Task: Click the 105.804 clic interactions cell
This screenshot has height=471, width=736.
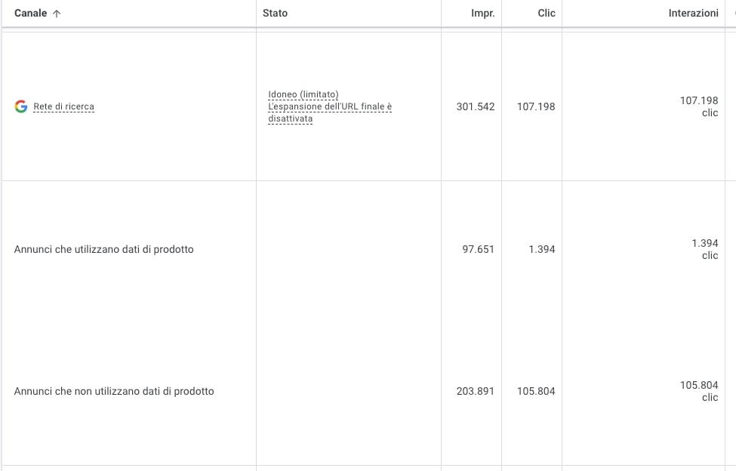Action: coord(699,391)
